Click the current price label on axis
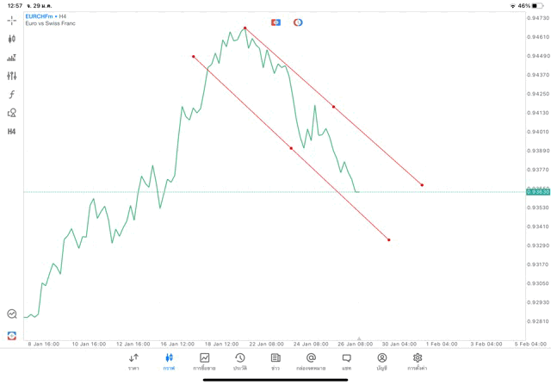 (536, 192)
